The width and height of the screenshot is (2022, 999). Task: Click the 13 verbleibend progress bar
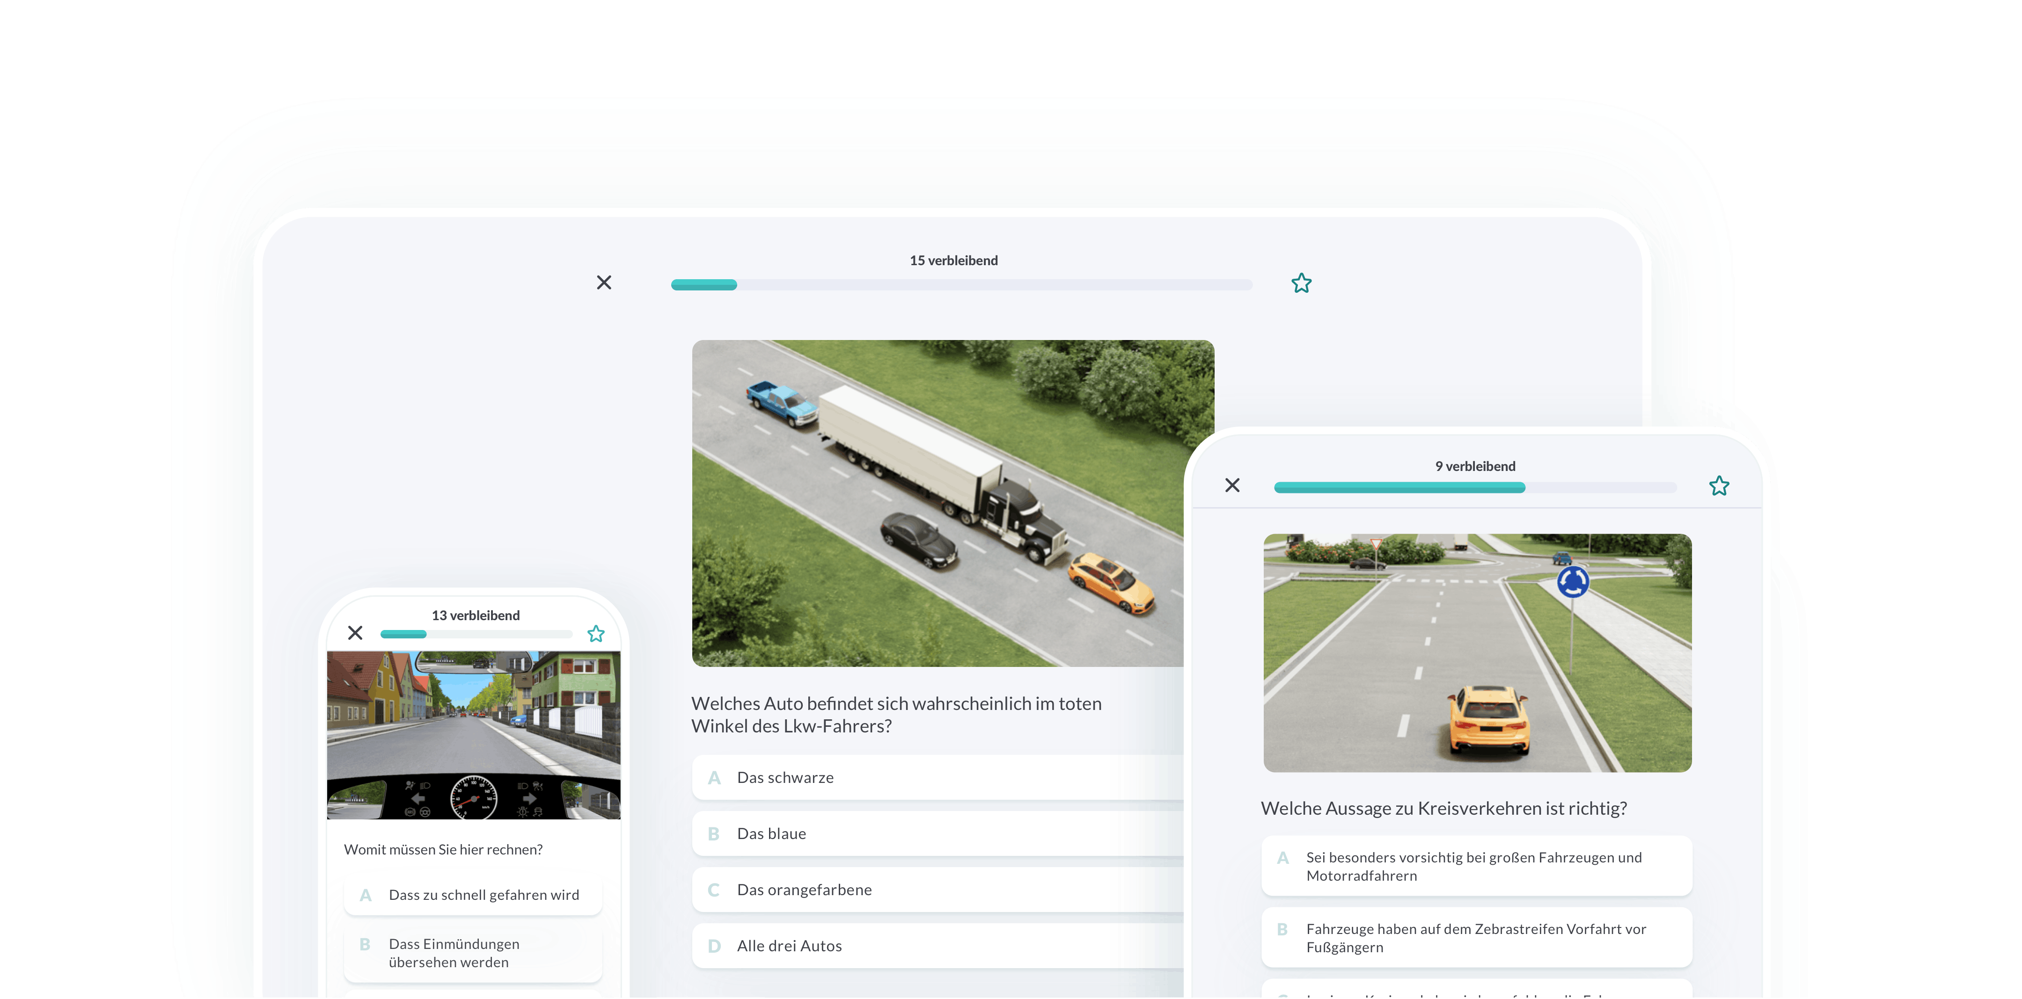(476, 634)
